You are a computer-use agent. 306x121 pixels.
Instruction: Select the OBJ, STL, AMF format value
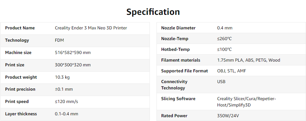pyautogui.click(x=232, y=71)
